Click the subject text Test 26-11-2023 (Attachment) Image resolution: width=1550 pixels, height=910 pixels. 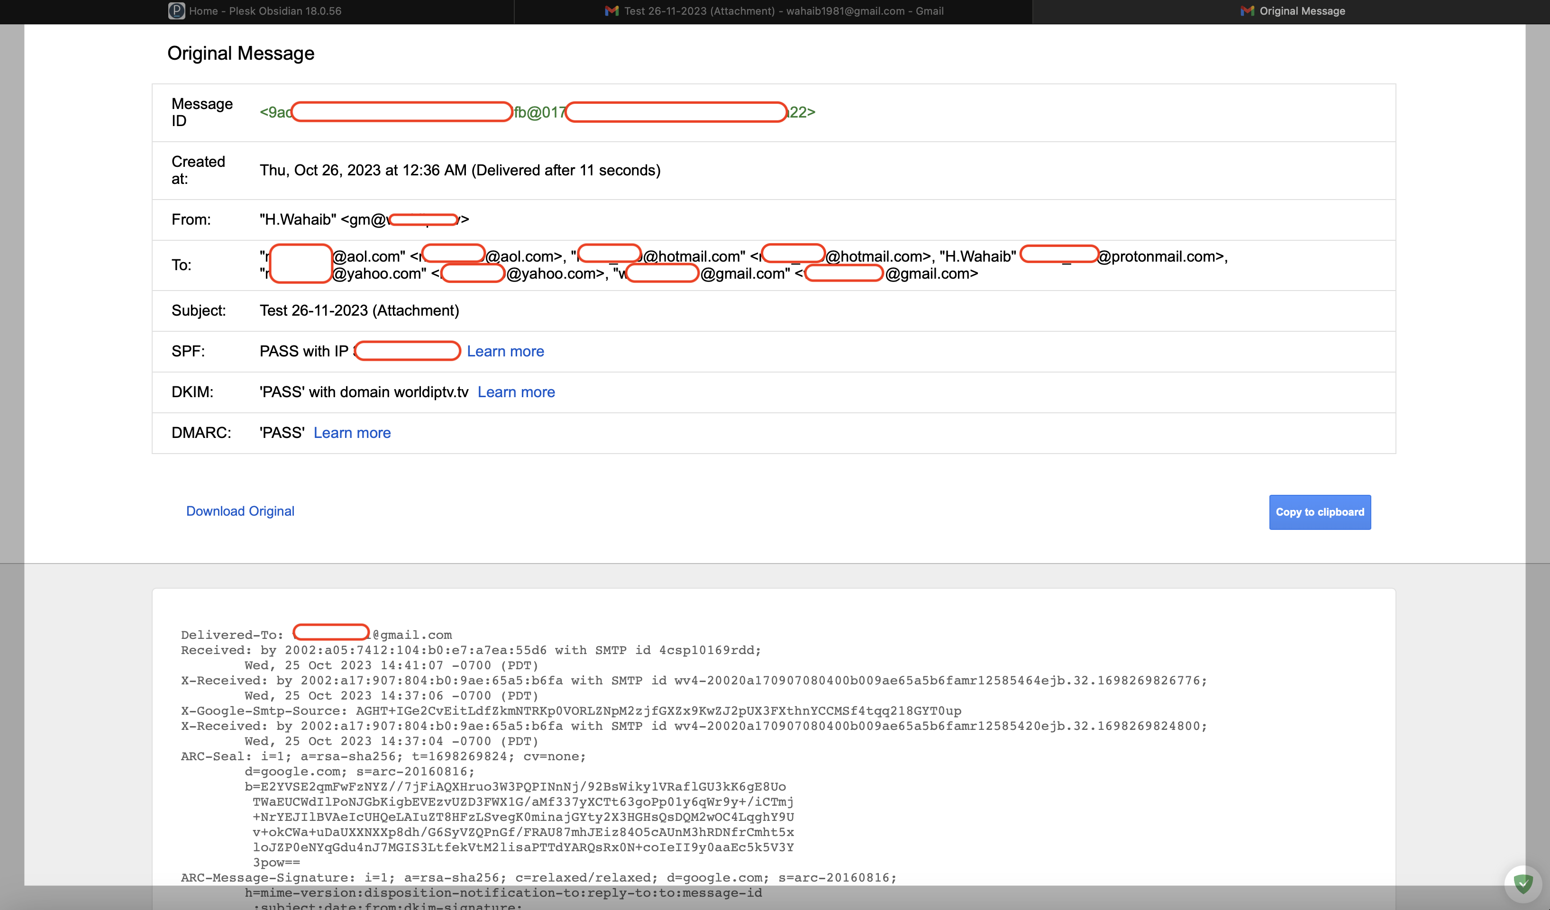pyautogui.click(x=359, y=310)
